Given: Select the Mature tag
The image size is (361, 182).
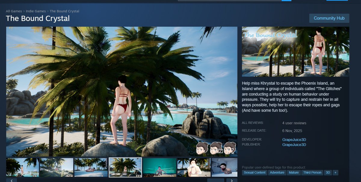Looking at the screenshot, I should coord(294,172).
